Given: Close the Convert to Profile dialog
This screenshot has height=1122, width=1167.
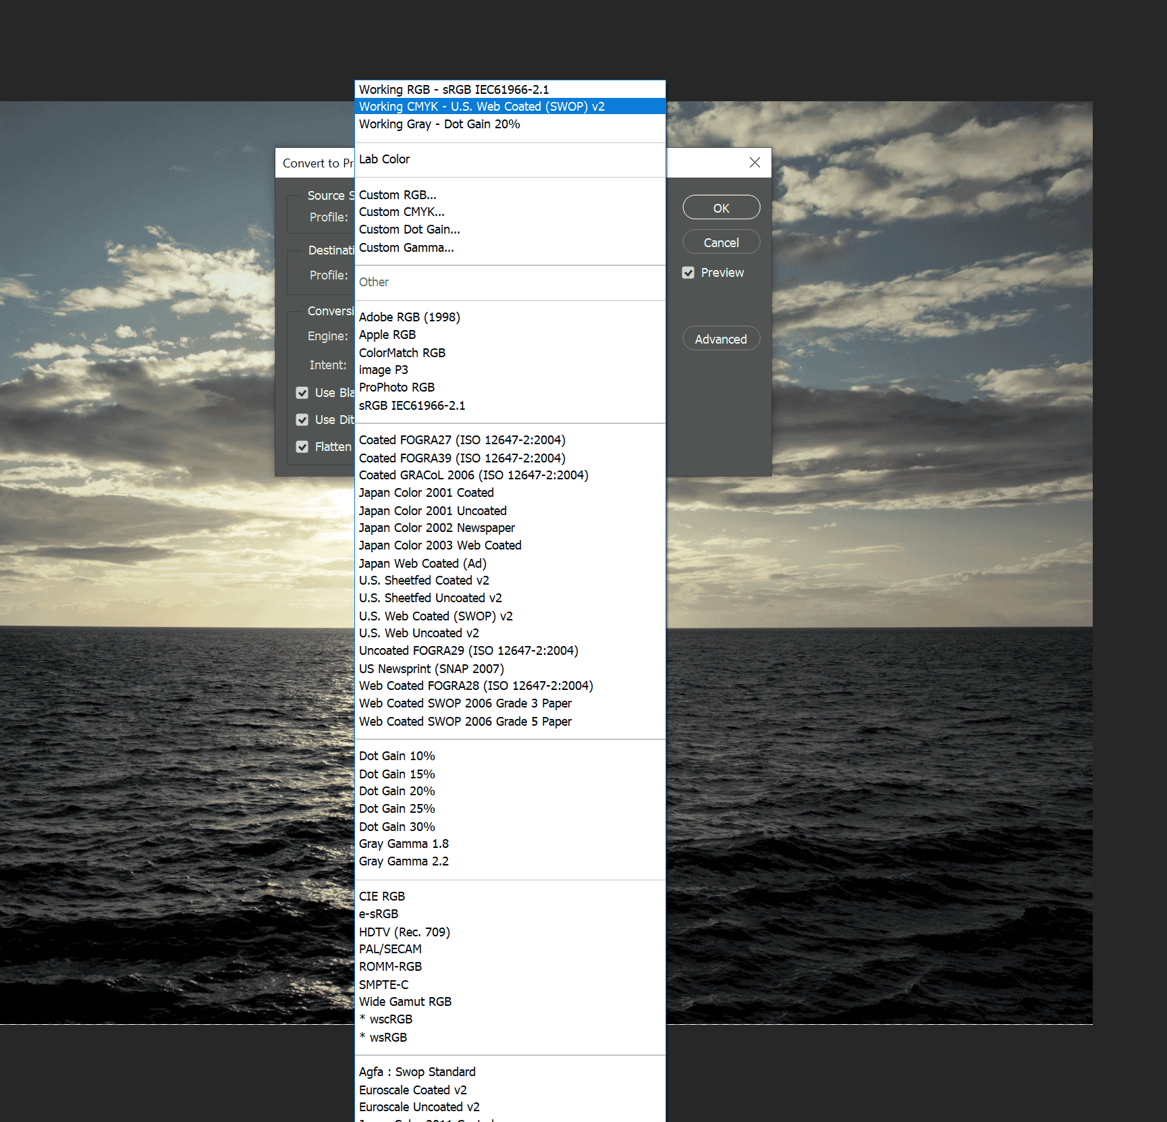Looking at the screenshot, I should [755, 163].
